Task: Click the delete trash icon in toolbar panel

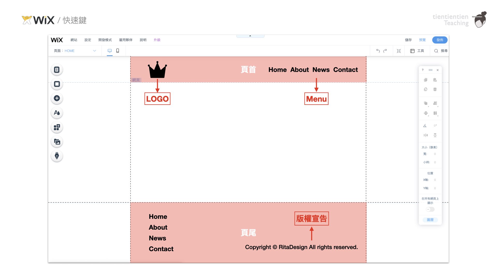Action: point(435,89)
